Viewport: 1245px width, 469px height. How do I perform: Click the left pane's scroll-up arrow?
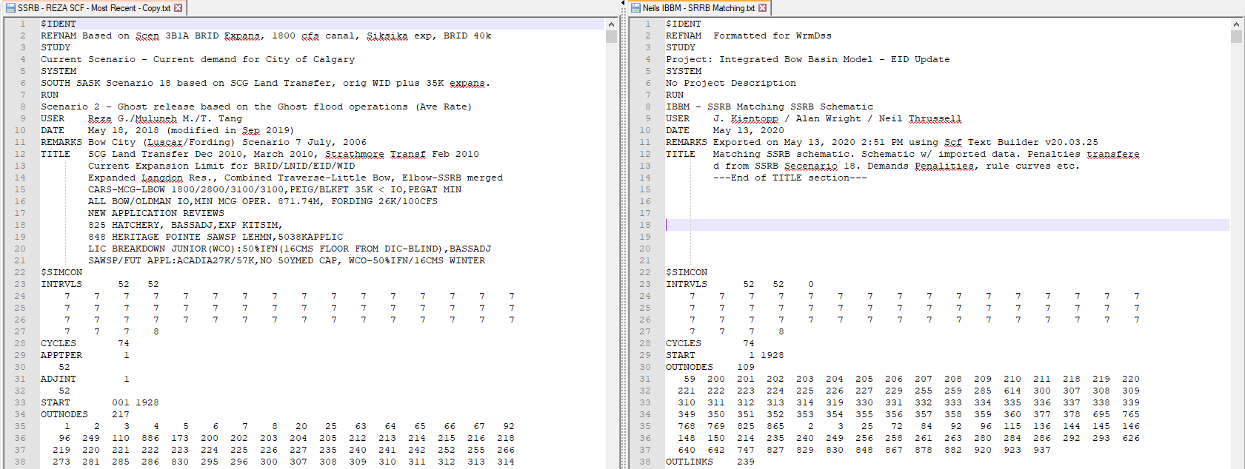pyautogui.click(x=611, y=24)
